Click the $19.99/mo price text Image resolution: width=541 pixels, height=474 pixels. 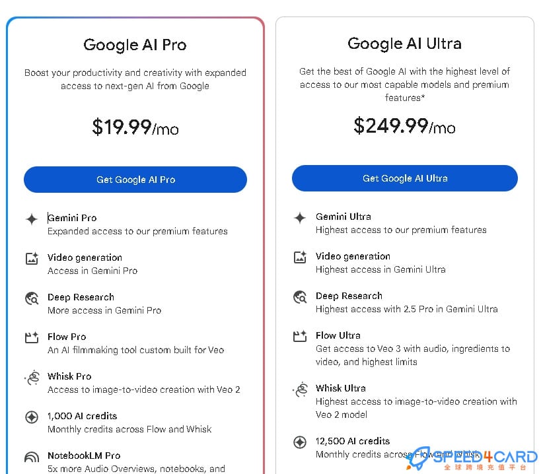pyautogui.click(x=135, y=127)
